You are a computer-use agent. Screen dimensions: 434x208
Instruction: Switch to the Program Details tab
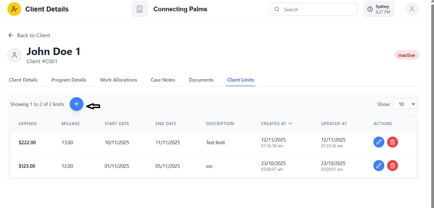click(x=69, y=80)
